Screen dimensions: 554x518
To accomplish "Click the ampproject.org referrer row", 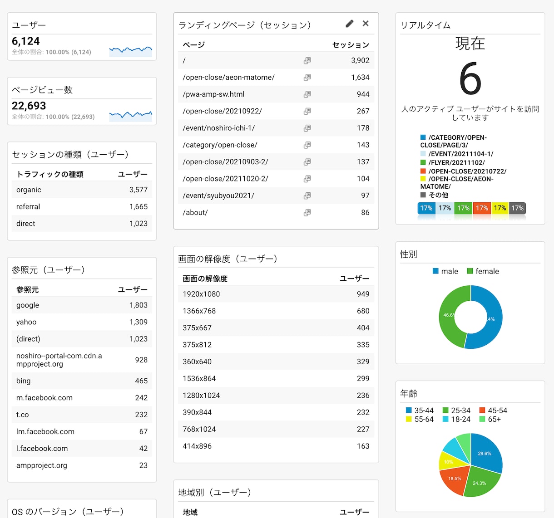I will coord(82,465).
